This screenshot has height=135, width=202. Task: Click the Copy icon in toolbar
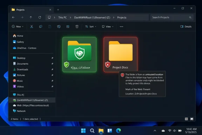tap(41, 26)
